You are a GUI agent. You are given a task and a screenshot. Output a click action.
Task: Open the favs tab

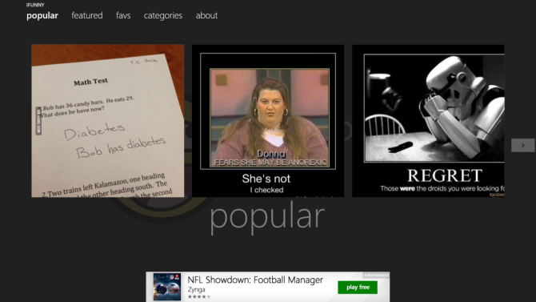(123, 15)
